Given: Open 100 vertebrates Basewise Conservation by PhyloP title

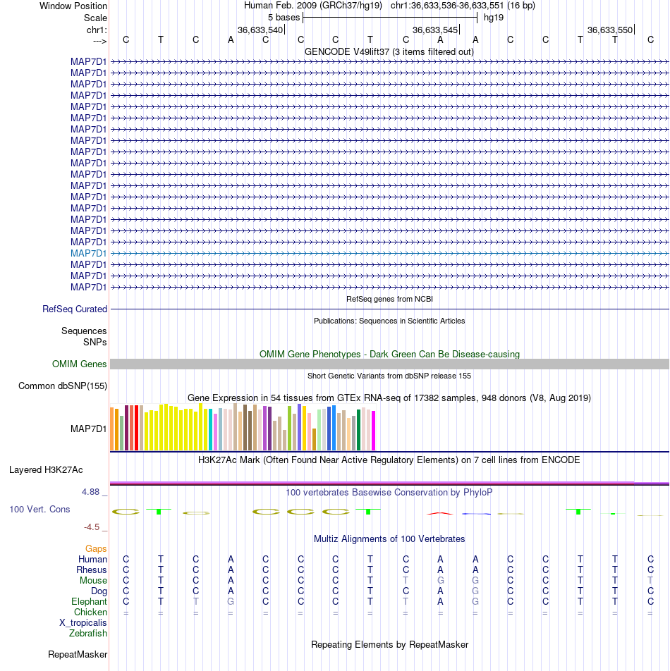Looking at the screenshot, I should click(389, 492).
